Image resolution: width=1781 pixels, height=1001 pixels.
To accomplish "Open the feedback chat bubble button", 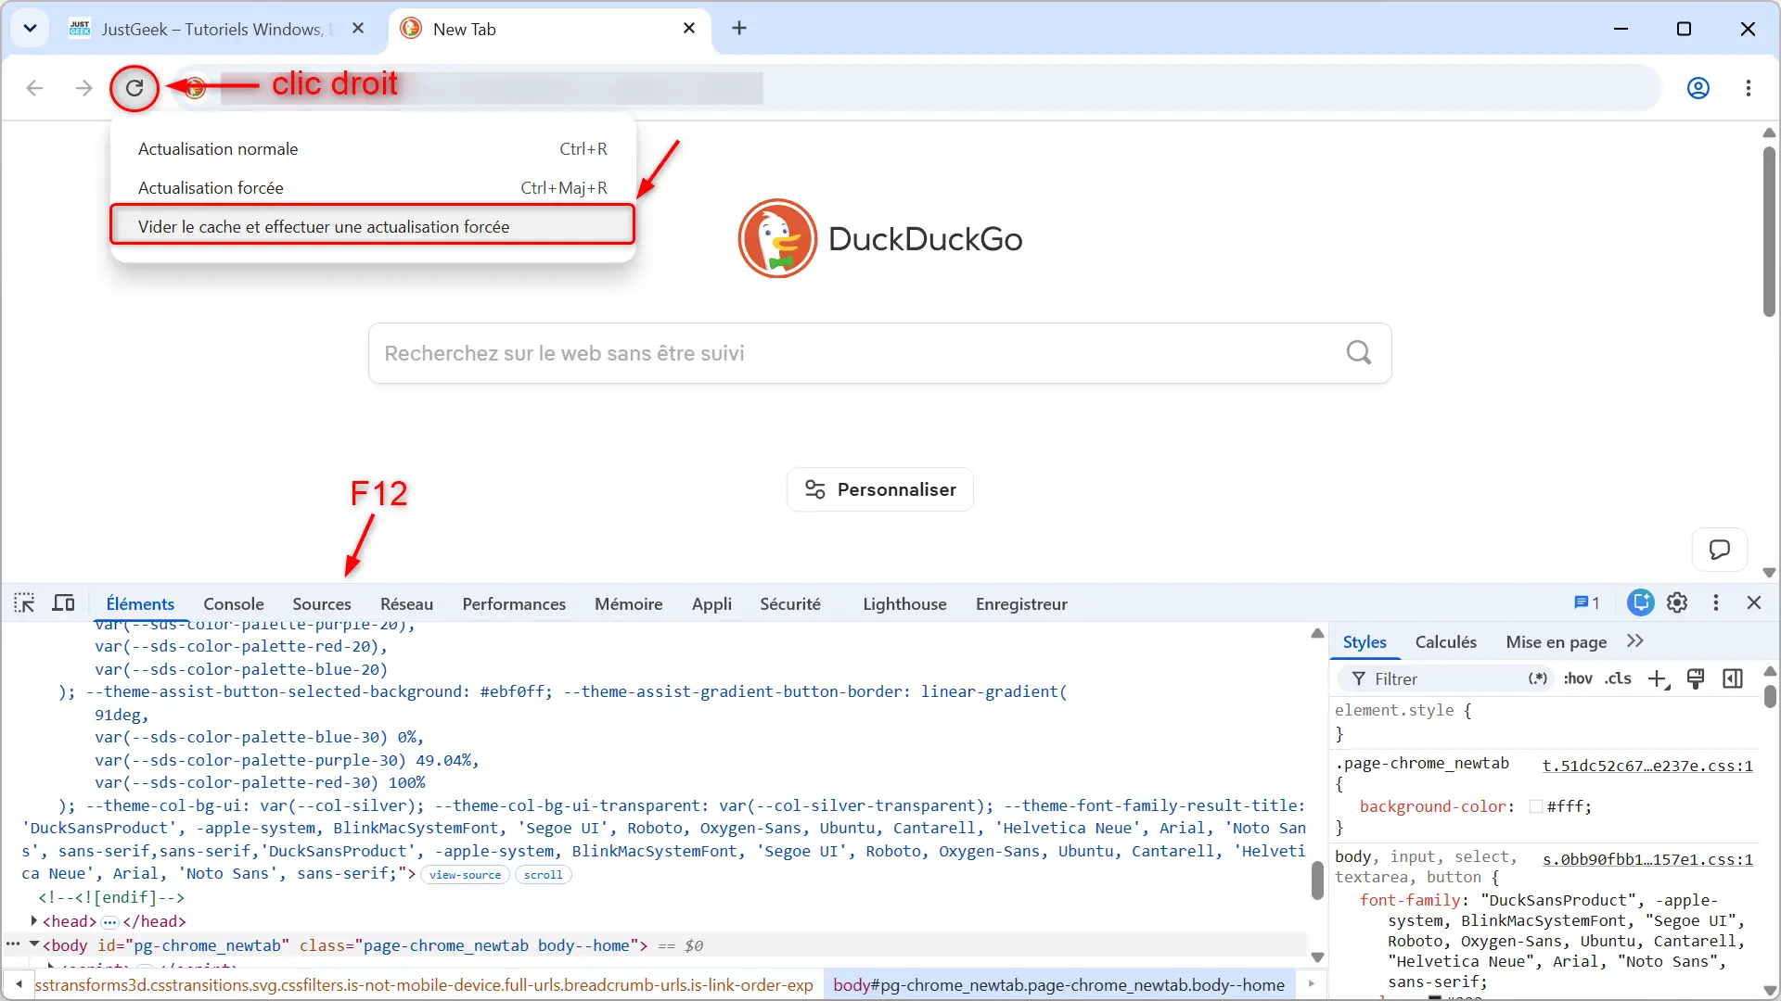I will point(1720,550).
